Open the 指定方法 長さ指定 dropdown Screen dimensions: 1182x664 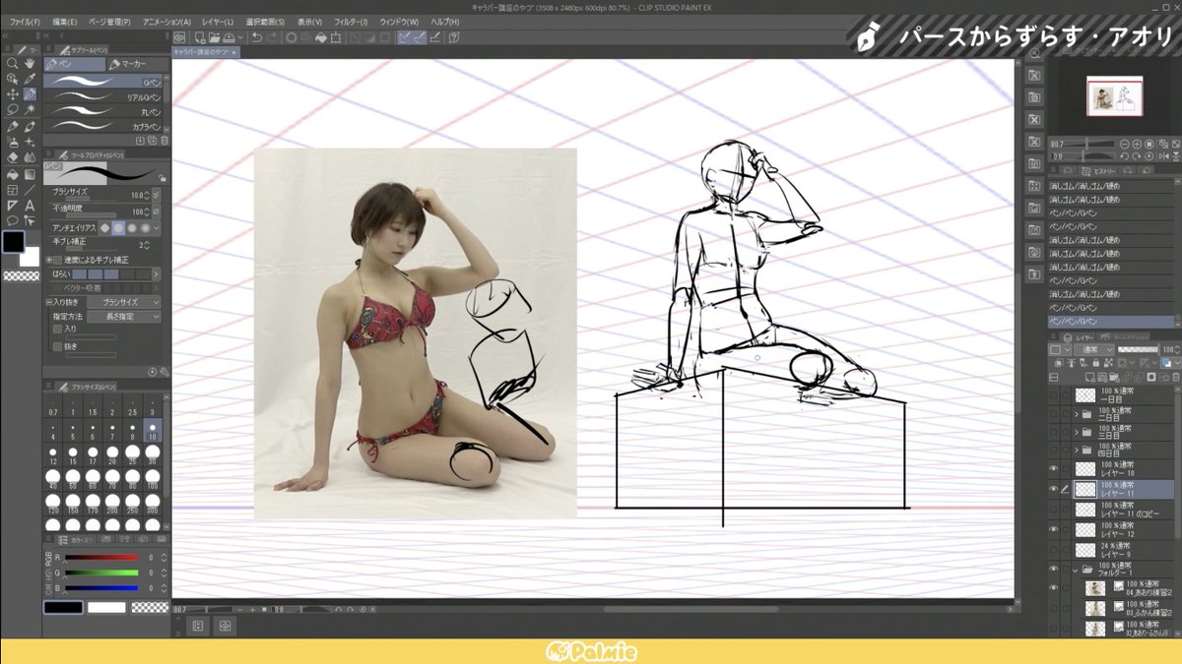124,317
